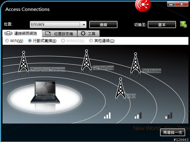Expand the 位置 dropdown arrow
Image resolution: width=190 pixels, height=142 pixels.
pyautogui.click(x=84, y=25)
